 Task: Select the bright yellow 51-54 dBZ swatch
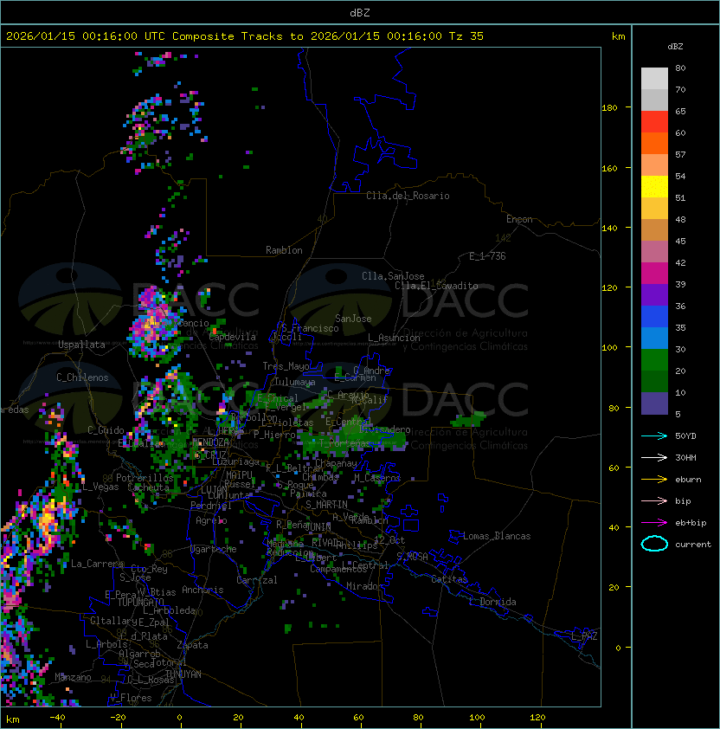pos(654,186)
